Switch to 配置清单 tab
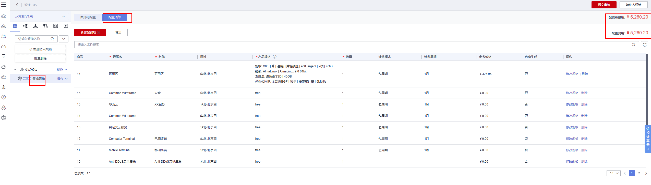The height and width of the screenshot is (185, 651). point(115,17)
